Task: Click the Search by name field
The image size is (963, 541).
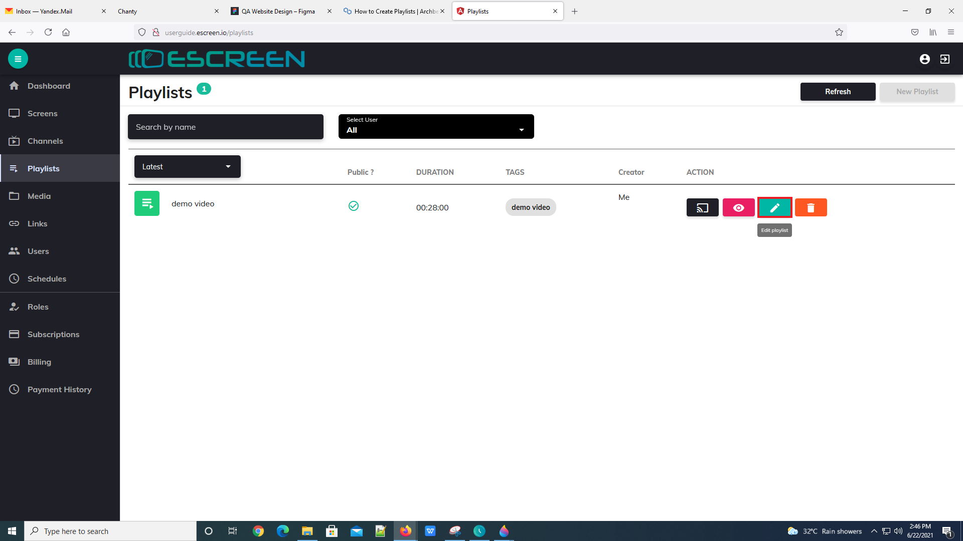Action: [225, 127]
